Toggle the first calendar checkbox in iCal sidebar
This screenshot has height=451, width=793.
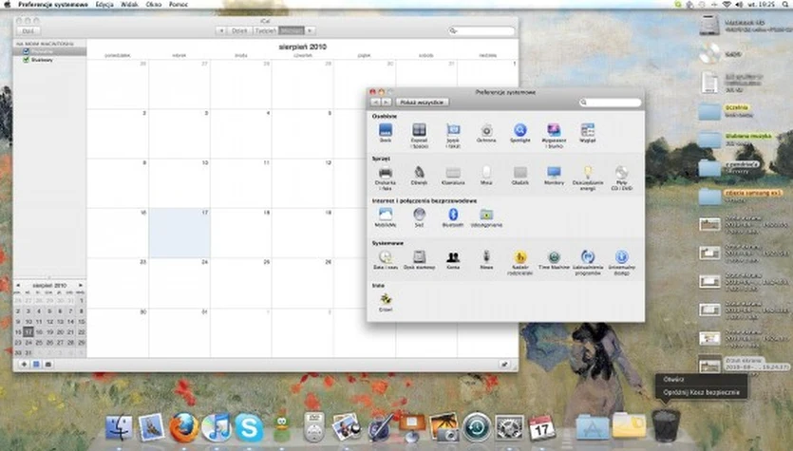point(27,51)
